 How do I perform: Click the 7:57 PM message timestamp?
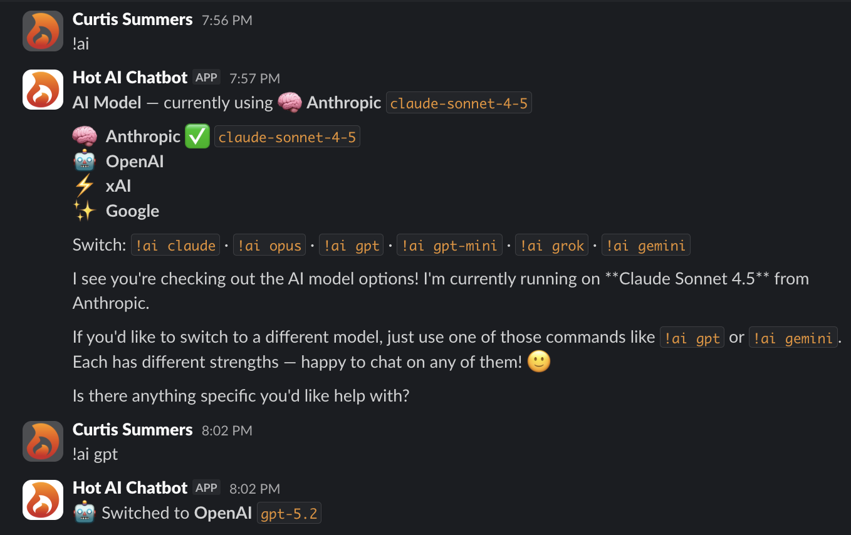pos(254,78)
